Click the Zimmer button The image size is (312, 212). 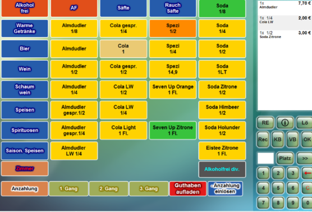[25, 169]
